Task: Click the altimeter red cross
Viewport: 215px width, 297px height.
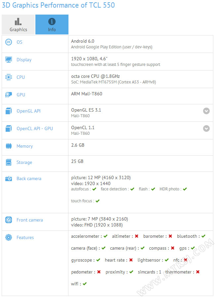Action: (137, 236)
